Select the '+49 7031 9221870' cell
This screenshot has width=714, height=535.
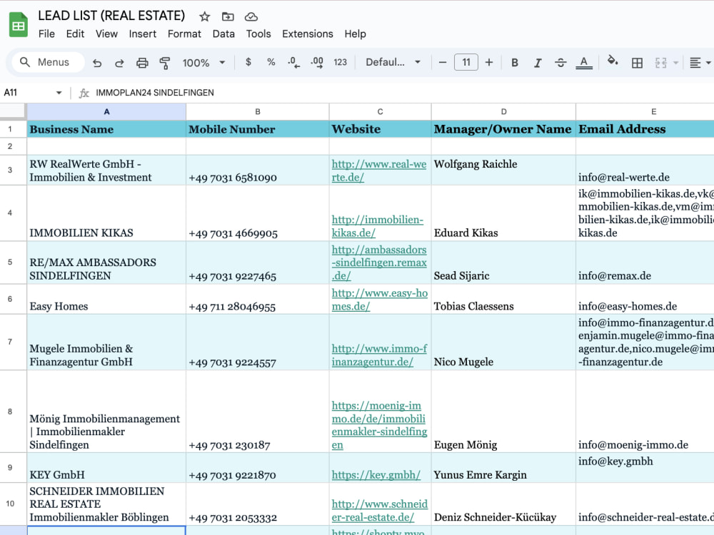[258, 468]
